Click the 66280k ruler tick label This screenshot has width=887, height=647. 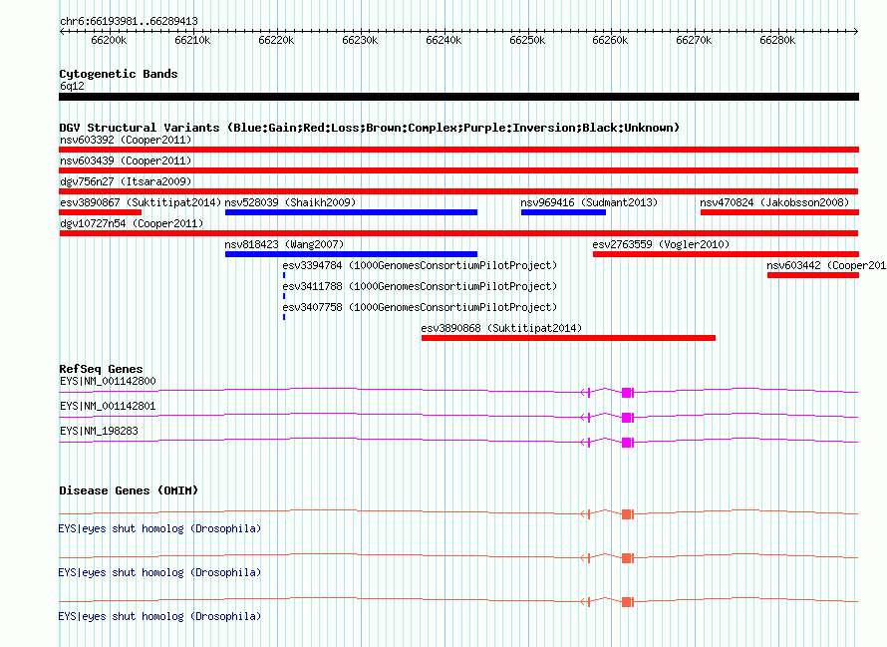[777, 40]
